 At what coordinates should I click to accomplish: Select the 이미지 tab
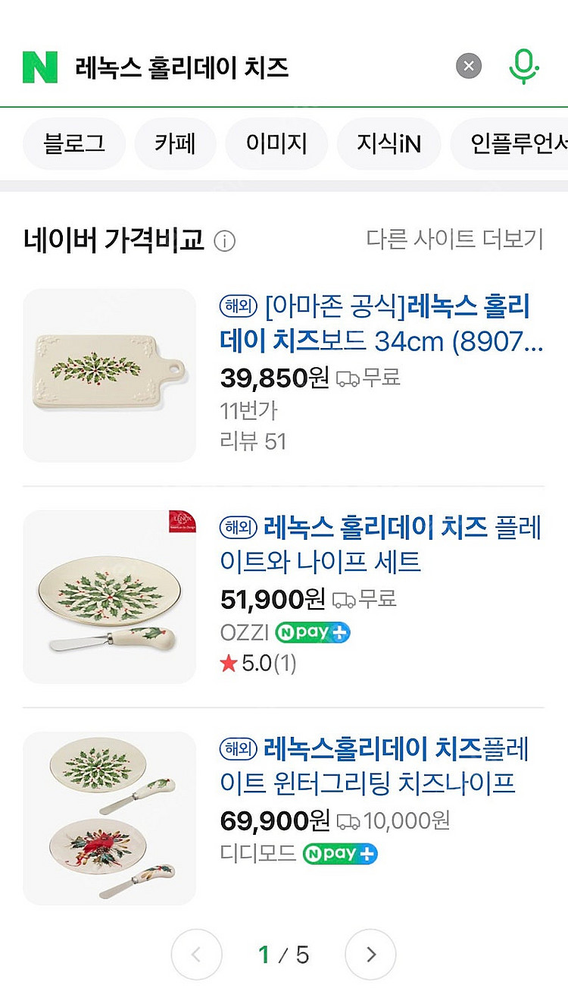coord(276,143)
